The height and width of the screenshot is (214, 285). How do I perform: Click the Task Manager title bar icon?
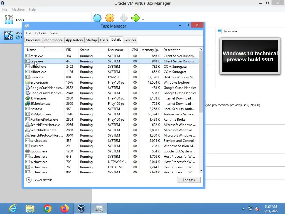pyautogui.click(x=27, y=26)
